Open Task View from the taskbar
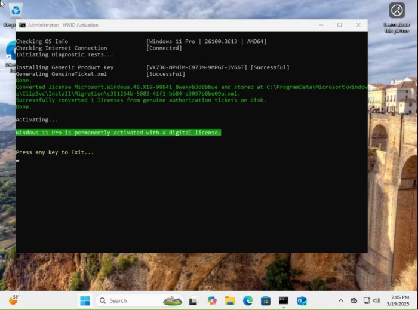 [193, 301]
